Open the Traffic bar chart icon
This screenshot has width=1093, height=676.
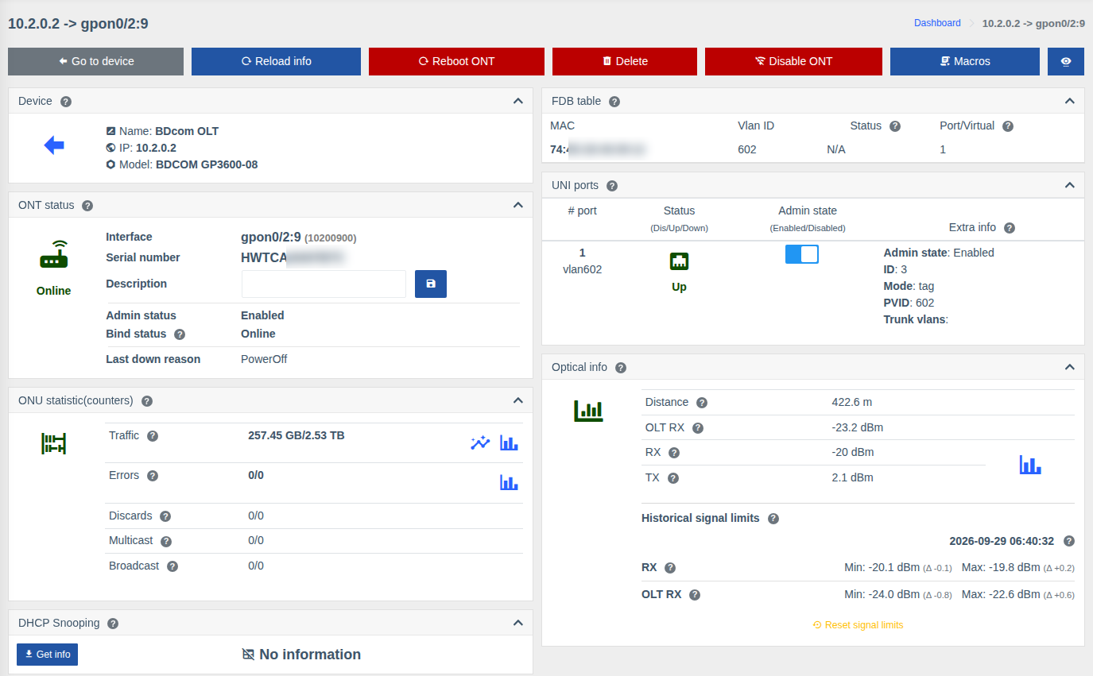coord(509,443)
